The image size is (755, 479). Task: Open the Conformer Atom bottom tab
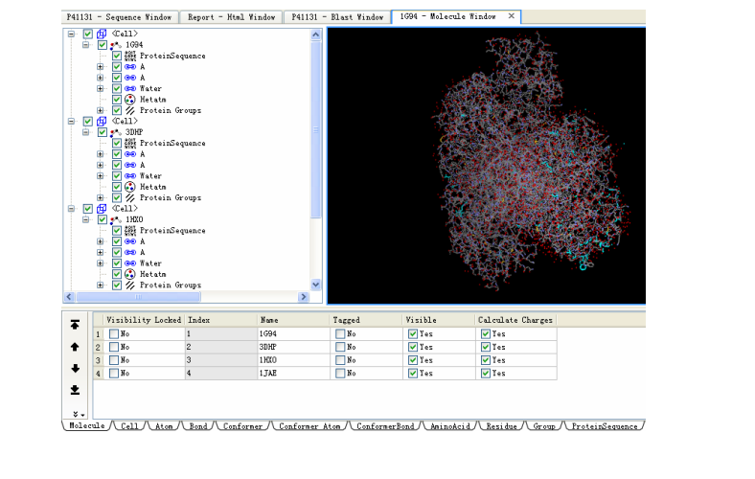(x=309, y=426)
